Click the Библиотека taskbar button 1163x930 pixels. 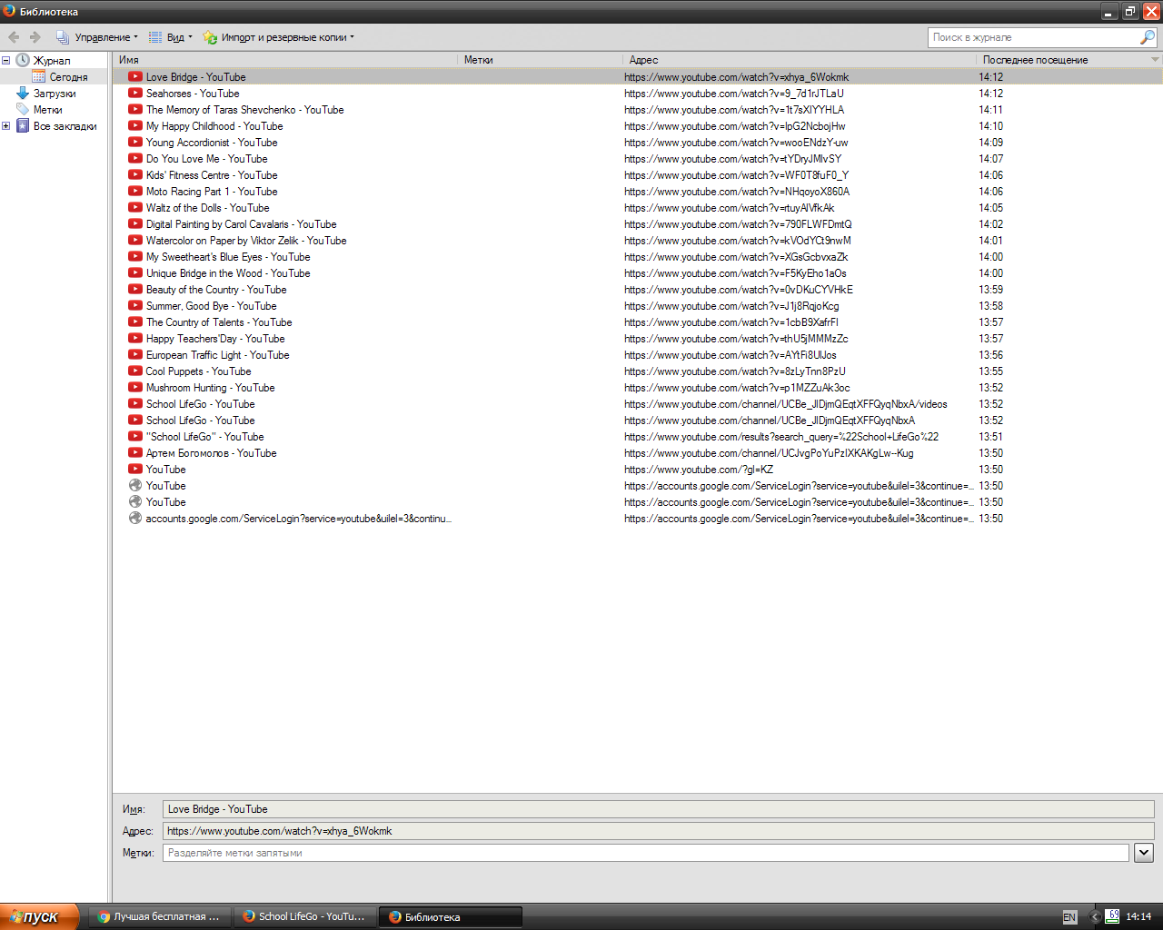pyautogui.click(x=451, y=916)
